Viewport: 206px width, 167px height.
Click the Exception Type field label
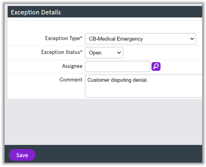point(64,38)
